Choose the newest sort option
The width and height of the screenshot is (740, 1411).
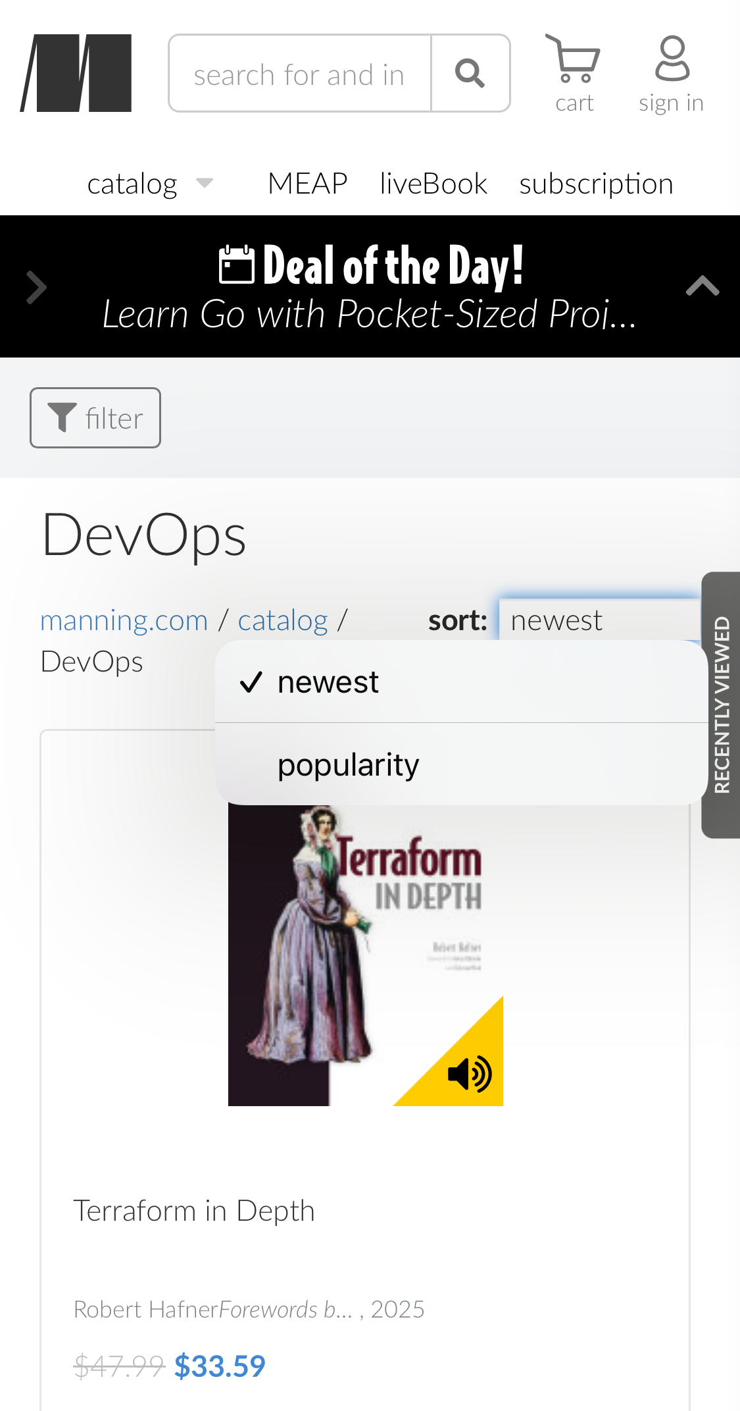point(461,682)
